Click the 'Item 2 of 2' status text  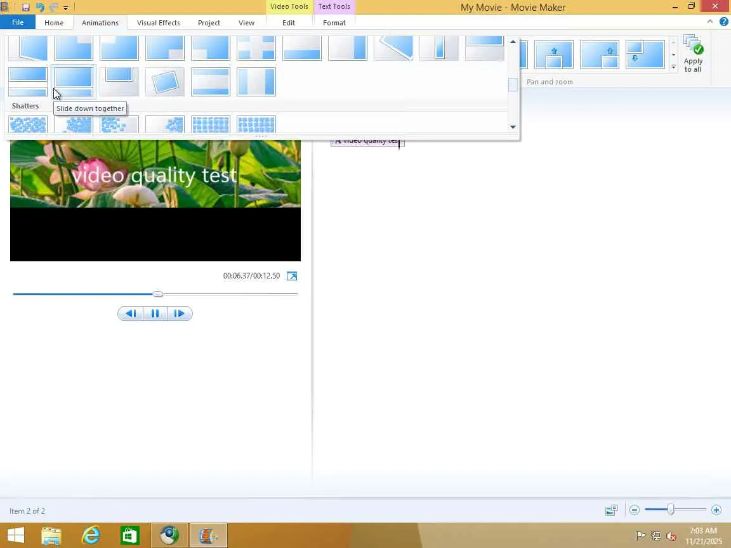click(x=27, y=511)
